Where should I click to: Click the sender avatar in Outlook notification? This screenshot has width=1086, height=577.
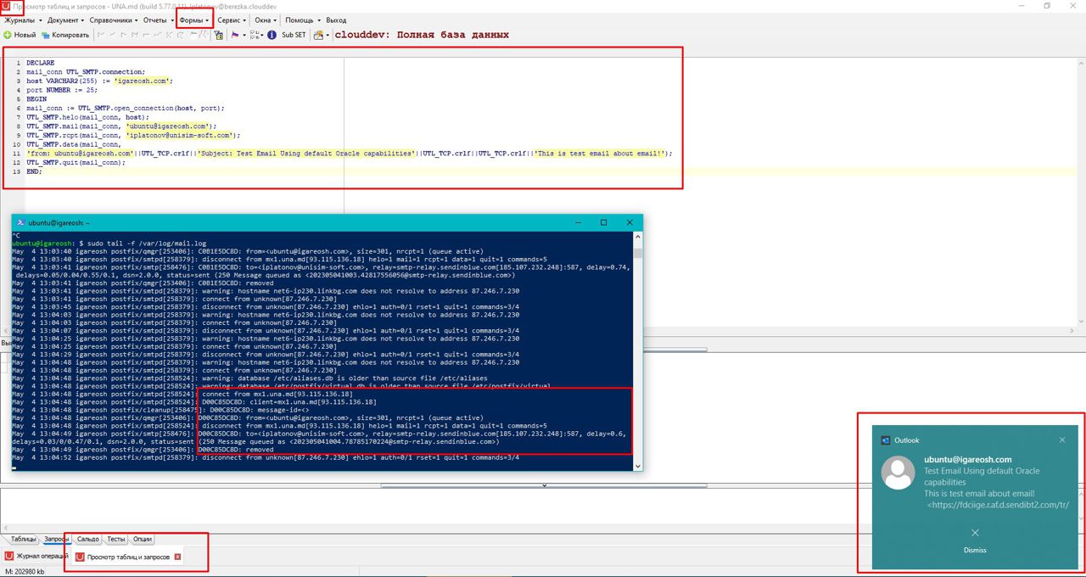898,473
